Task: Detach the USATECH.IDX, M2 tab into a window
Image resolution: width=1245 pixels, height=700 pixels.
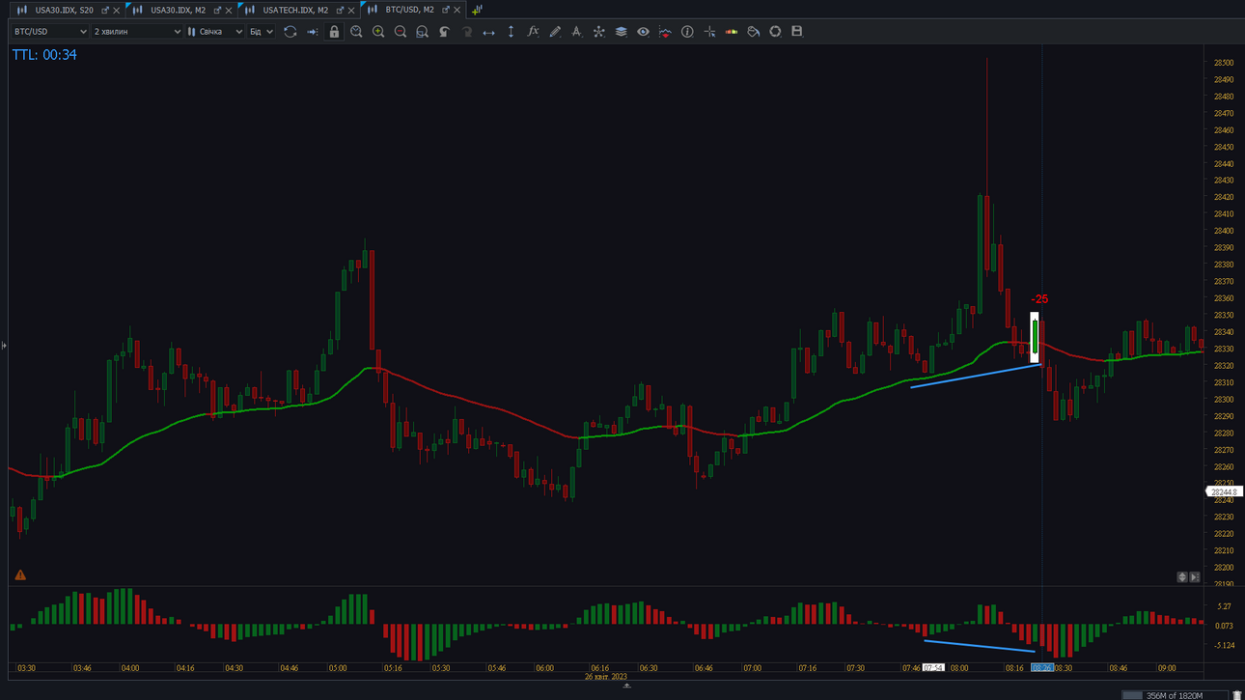Action: [x=340, y=11]
